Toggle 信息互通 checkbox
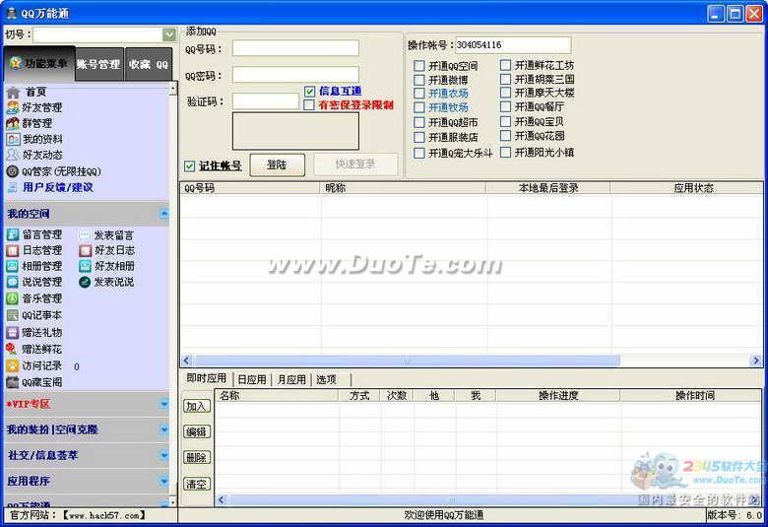This screenshot has width=768, height=527. pos(309,92)
